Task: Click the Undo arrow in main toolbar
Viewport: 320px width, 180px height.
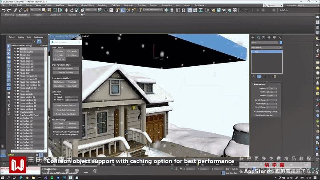Action: (x=4, y=10)
